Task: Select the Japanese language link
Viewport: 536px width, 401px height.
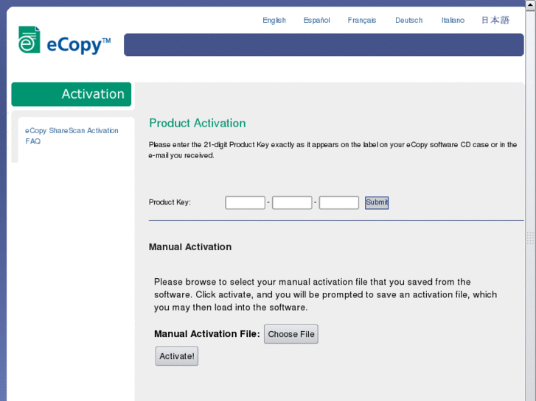Action: [x=495, y=21]
